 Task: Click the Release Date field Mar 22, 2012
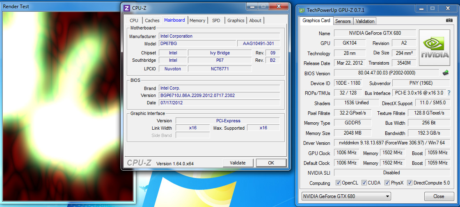click(x=350, y=63)
